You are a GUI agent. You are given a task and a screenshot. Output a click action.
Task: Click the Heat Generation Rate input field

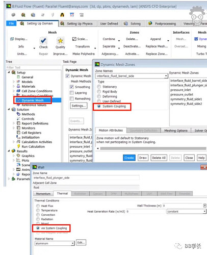(x=146, y=211)
